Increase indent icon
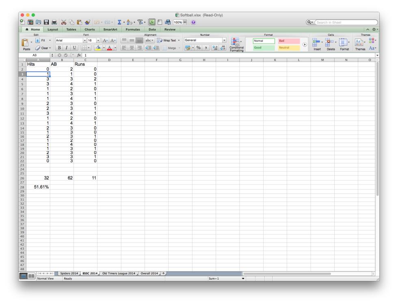398x306 pixels. click(156, 48)
